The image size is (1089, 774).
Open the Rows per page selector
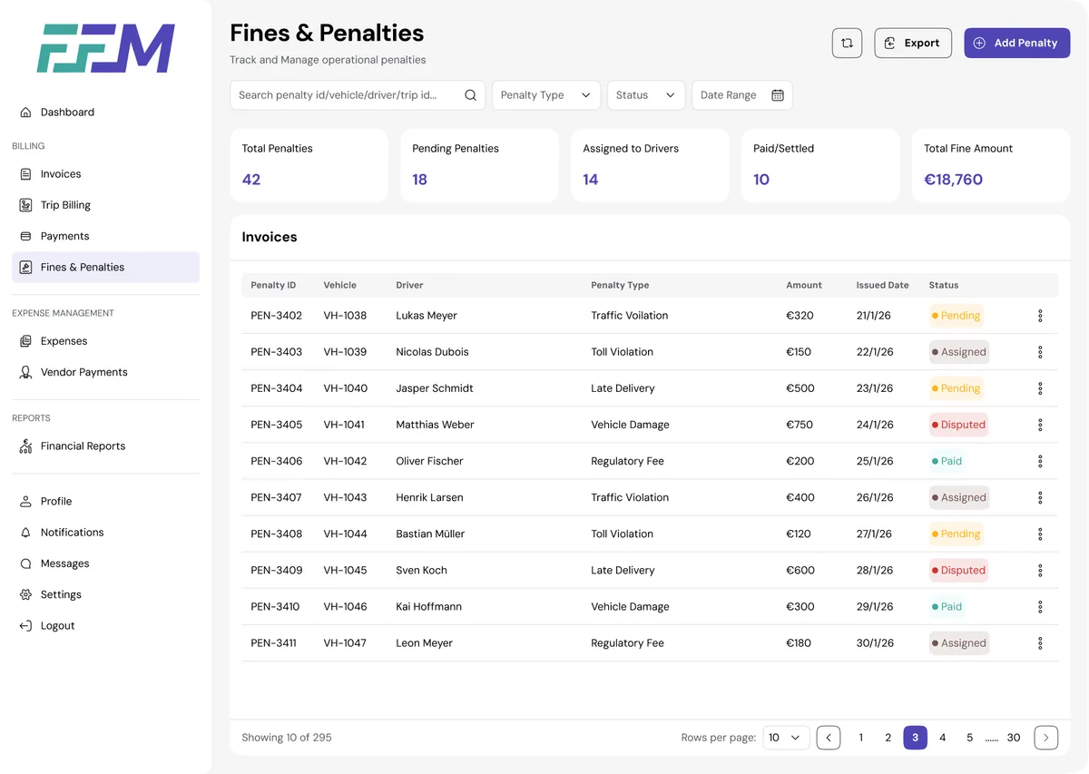coord(786,737)
